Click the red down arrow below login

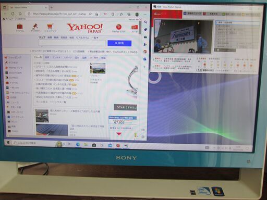pyautogui.click(x=119, y=134)
